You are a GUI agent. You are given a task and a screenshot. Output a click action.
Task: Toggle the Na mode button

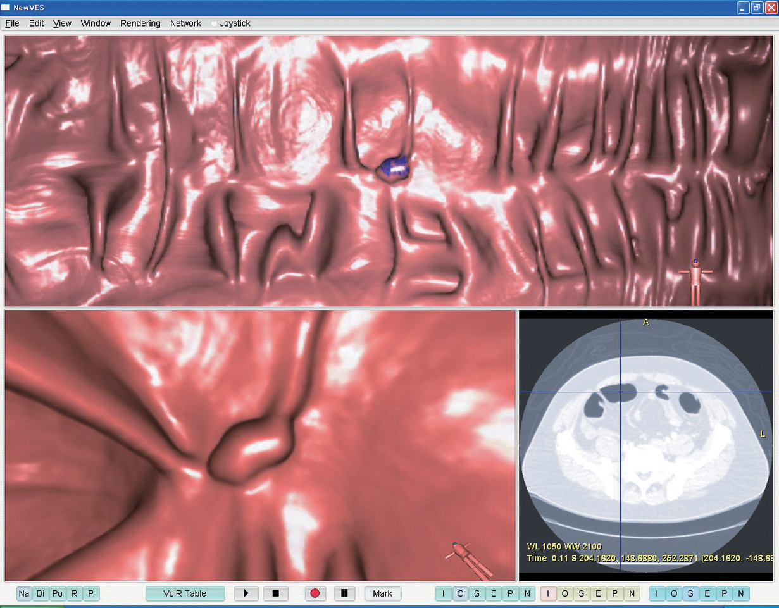pos(24,593)
